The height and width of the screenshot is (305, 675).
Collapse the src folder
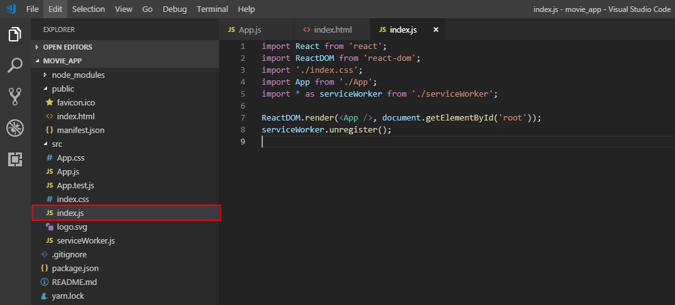(45, 144)
